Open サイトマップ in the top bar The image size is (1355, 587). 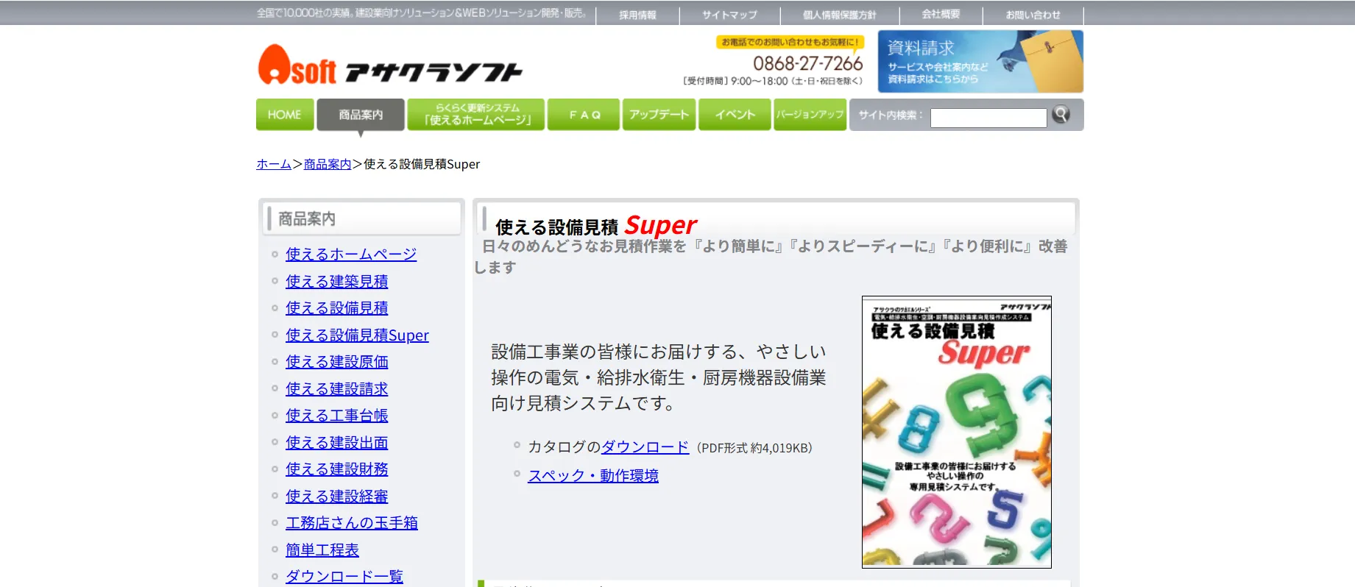point(729,15)
